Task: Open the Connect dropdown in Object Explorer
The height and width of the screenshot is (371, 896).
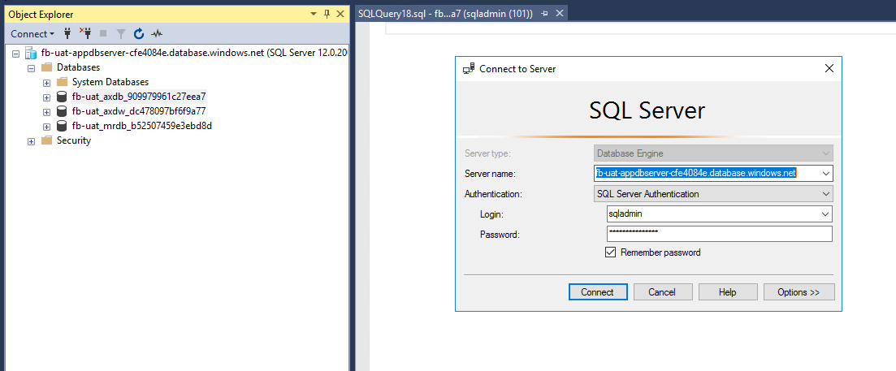Action: click(32, 33)
